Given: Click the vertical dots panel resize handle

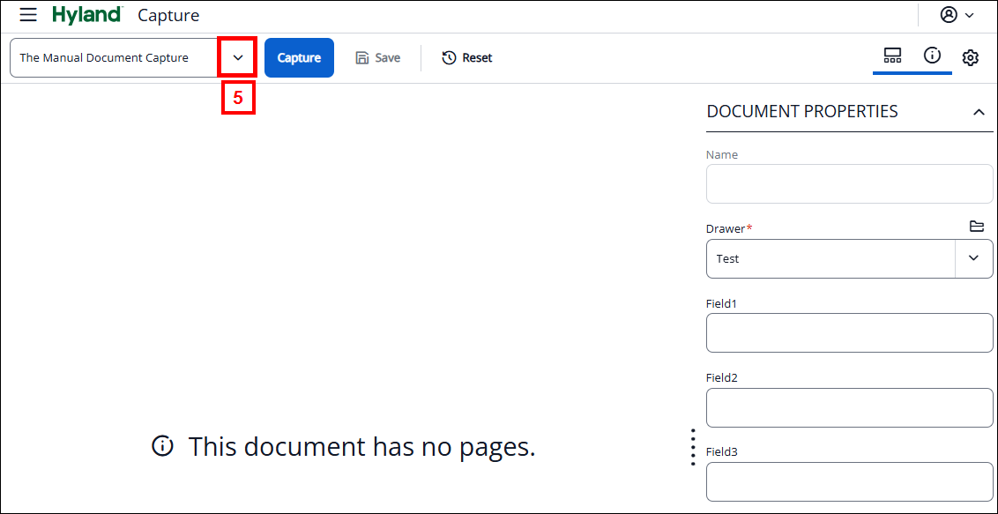Looking at the screenshot, I should [693, 447].
